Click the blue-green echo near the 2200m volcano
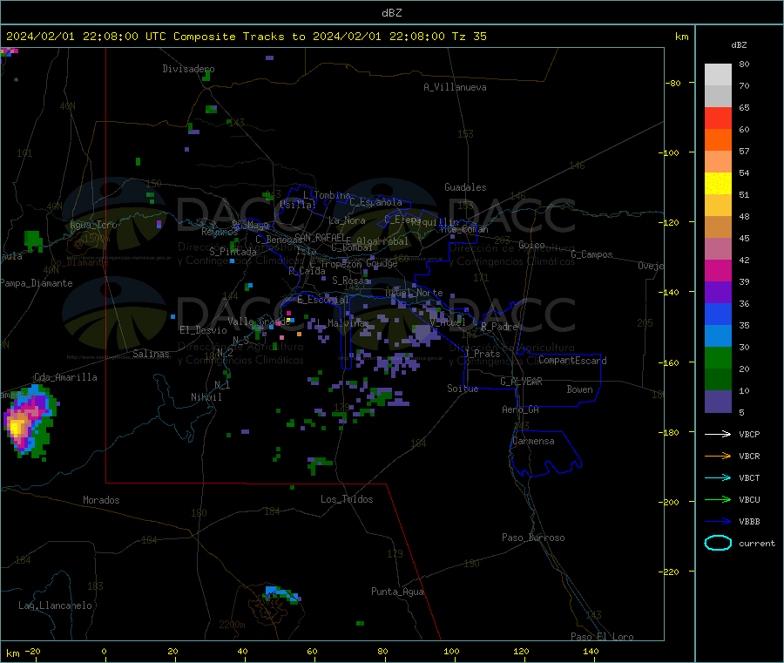The image size is (784, 663). (282, 593)
